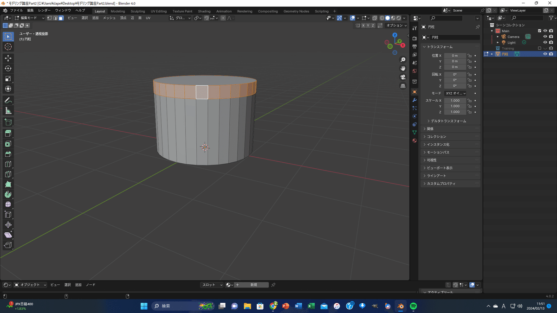Click the viewport pan hand icon
Screen dimensions: 557x313
click(403, 69)
